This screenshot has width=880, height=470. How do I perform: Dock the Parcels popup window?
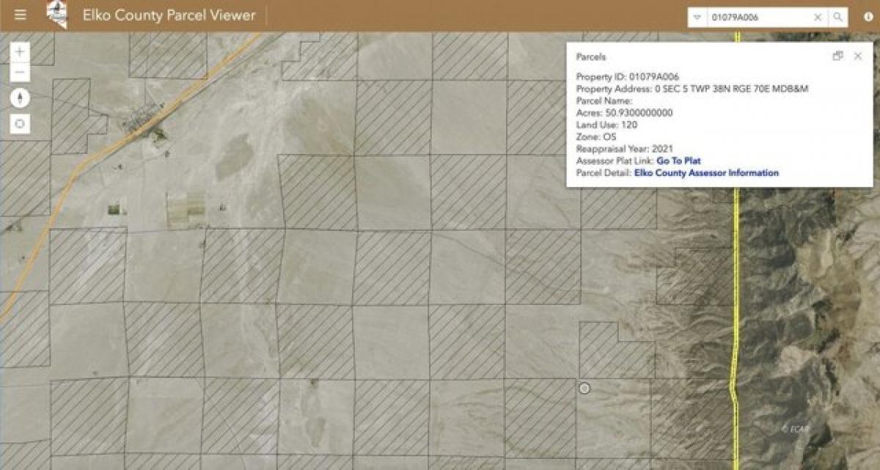pos(837,56)
